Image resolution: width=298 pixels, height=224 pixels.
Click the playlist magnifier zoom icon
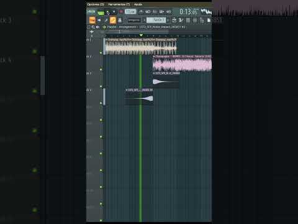click(x=93, y=27)
